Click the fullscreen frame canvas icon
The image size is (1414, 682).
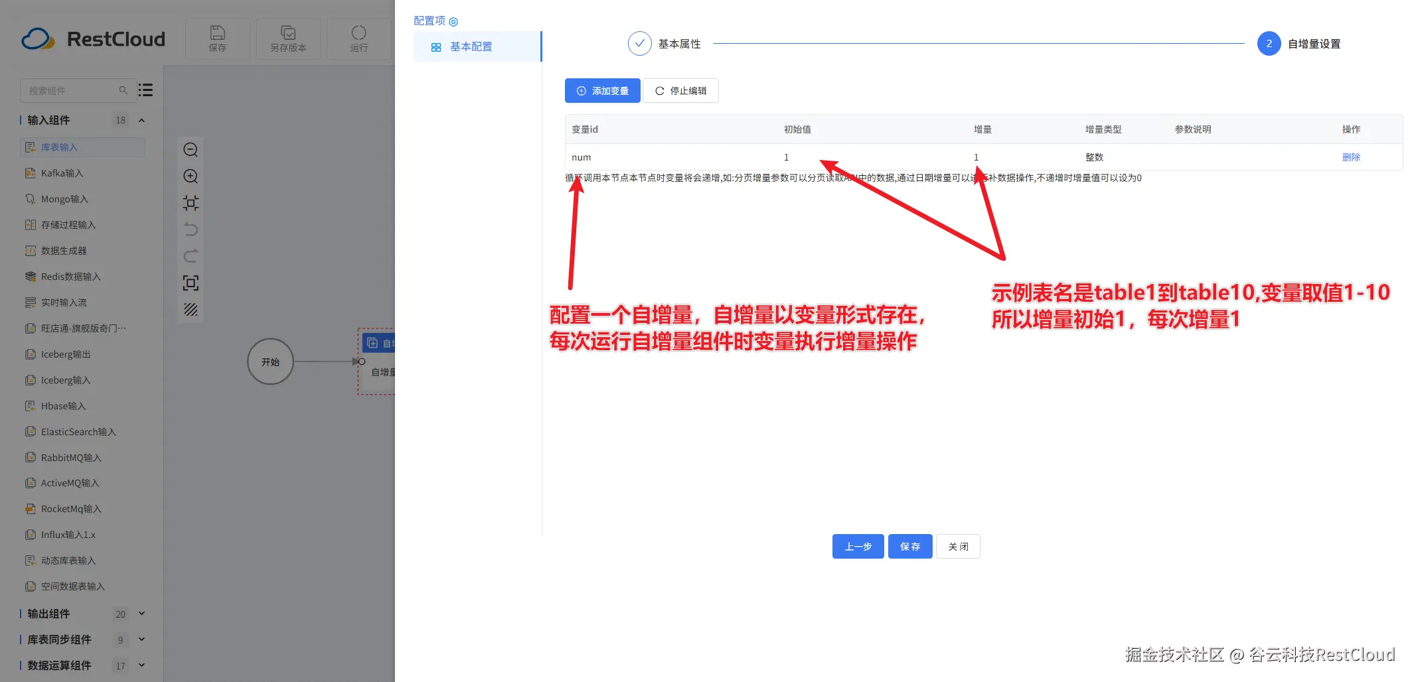(x=191, y=283)
